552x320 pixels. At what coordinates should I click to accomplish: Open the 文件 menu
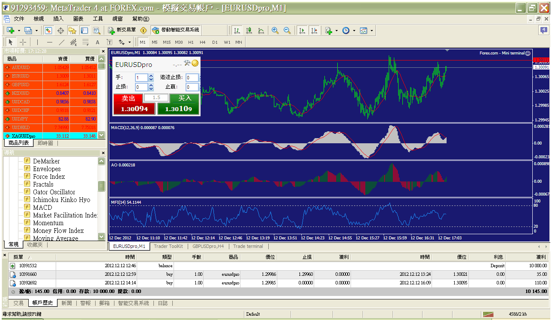pos(19,18)
